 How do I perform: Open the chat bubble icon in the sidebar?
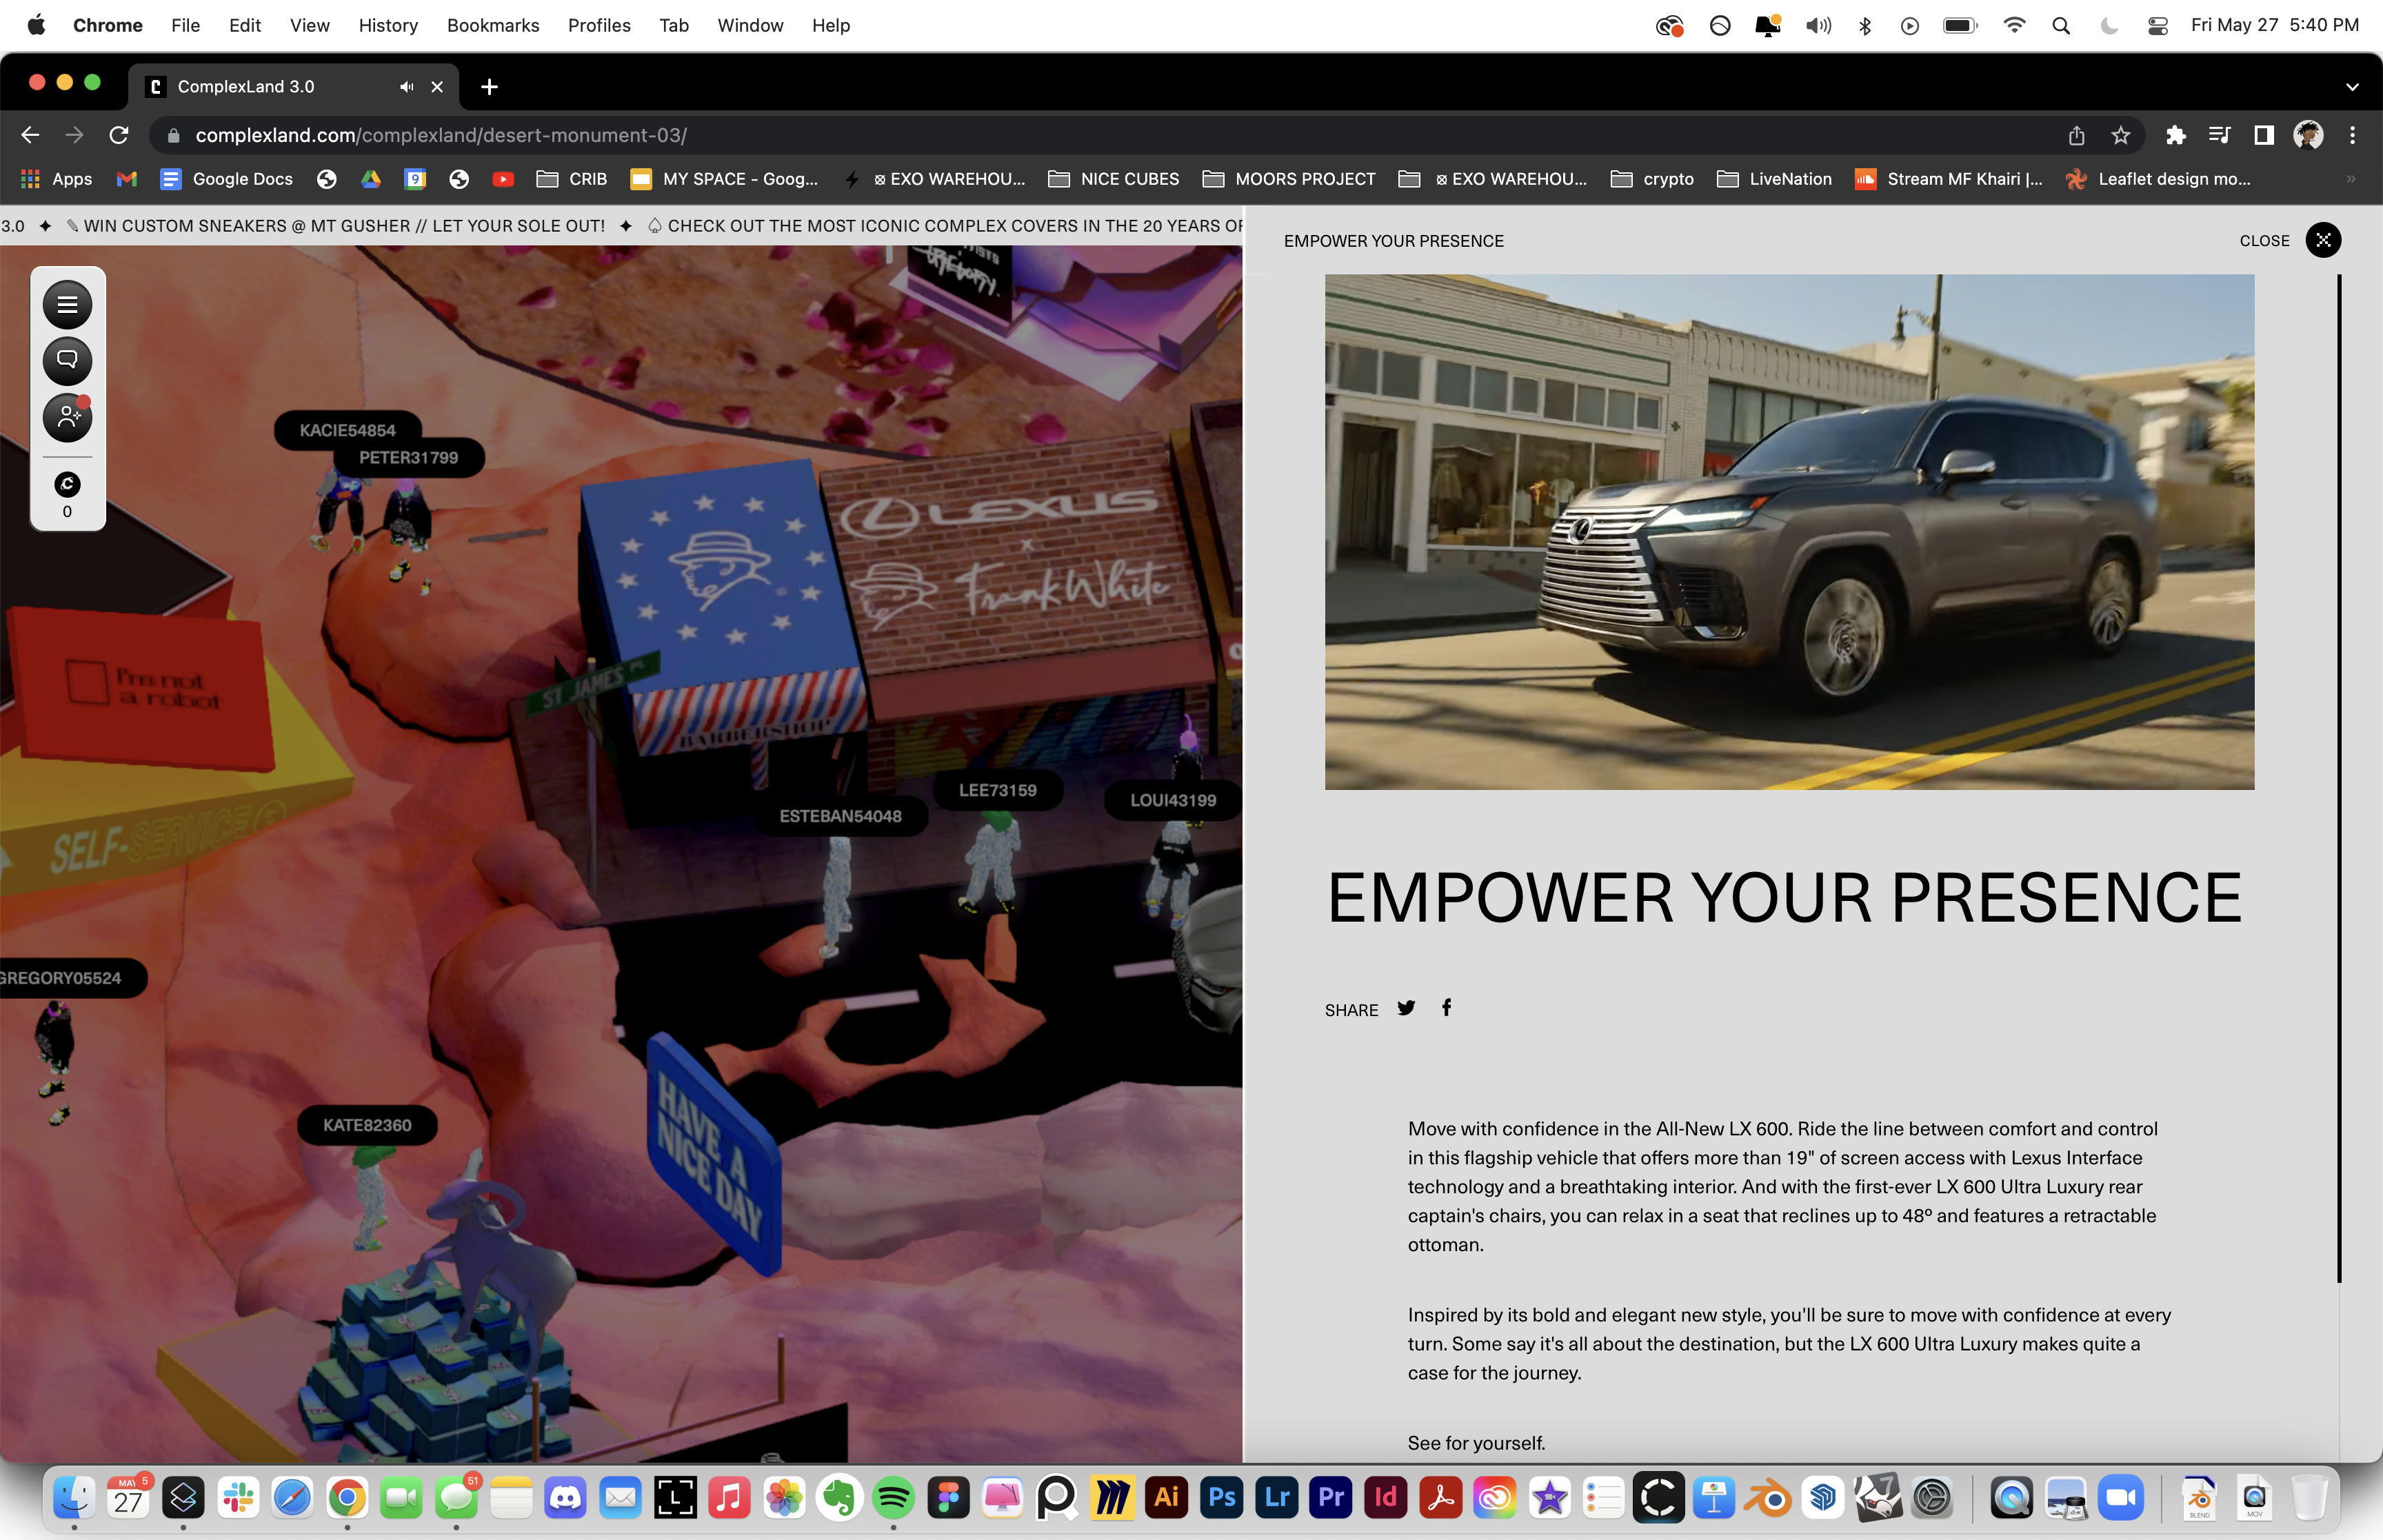point(67,360)
